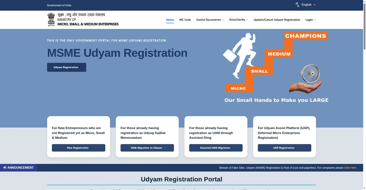Open the English language dropdown
366x190 pixels.
click(x=308, y=5)
